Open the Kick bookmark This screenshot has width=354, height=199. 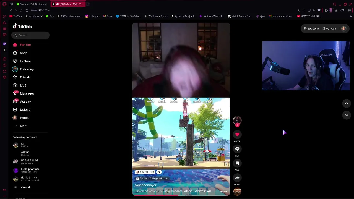coord(50,16)
